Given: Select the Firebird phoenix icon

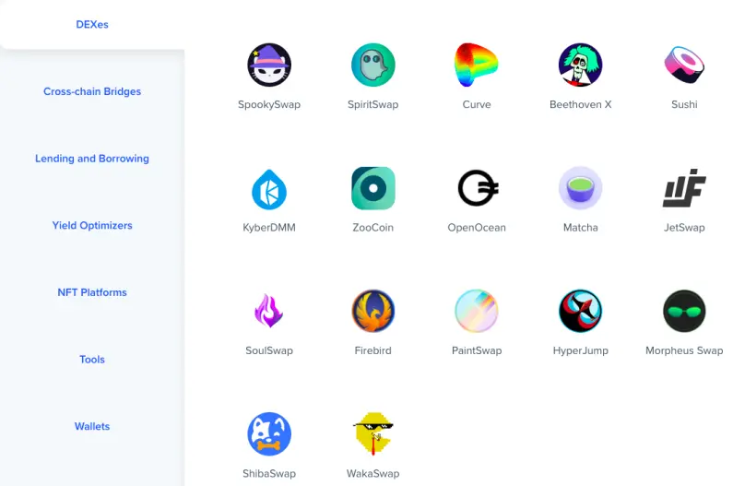Looking at the screenshot, I should pos(373,311).
